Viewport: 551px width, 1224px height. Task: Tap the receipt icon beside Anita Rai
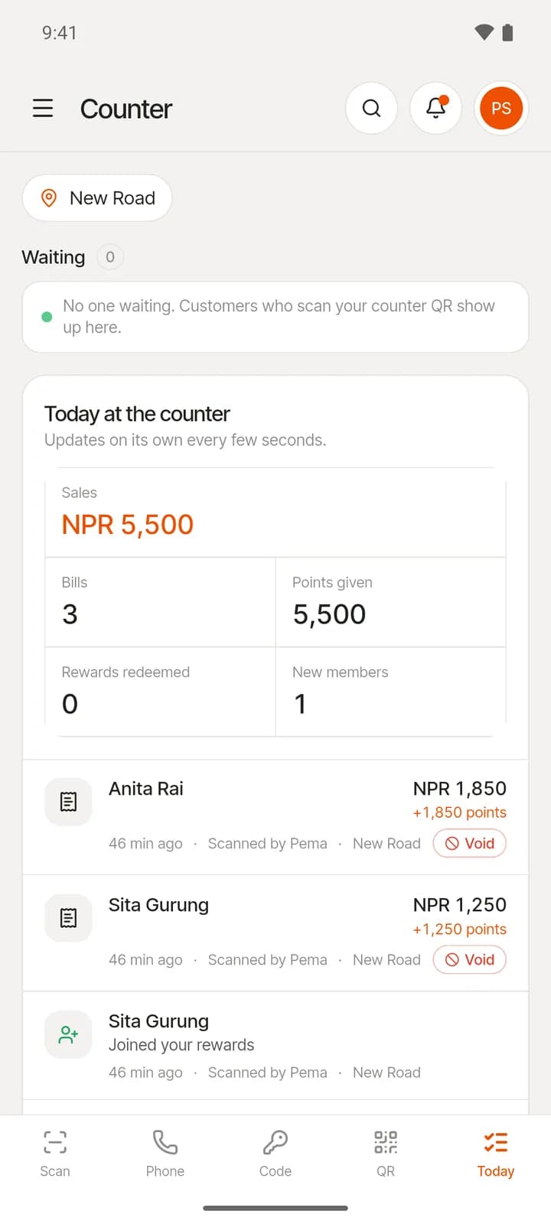[68, 802]
